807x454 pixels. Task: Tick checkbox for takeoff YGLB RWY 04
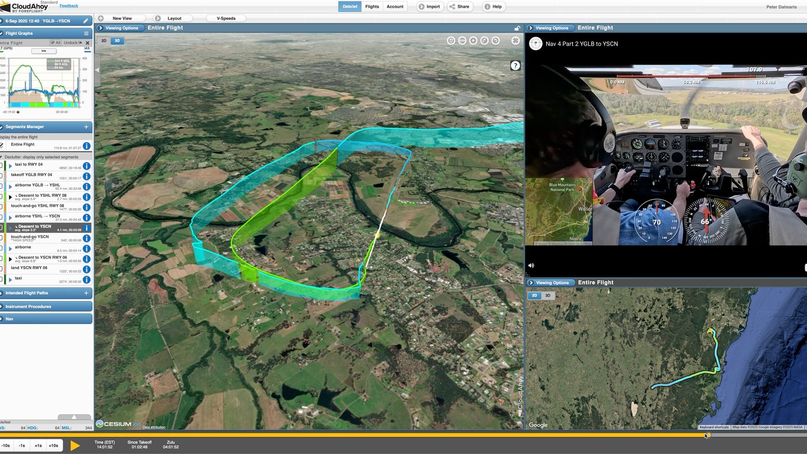(x=2, y=176)
